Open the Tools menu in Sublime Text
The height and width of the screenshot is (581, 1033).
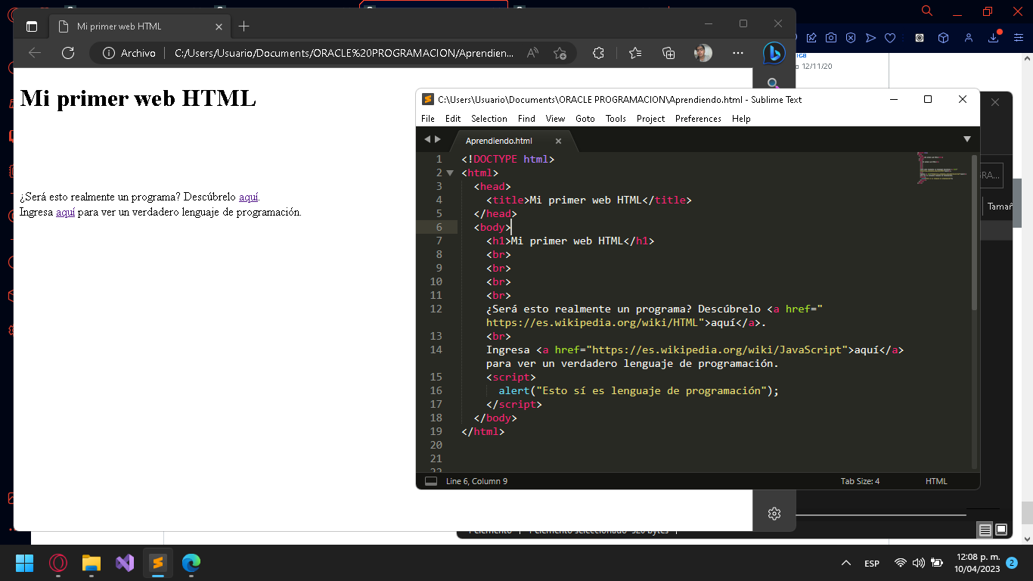point(616,119)
